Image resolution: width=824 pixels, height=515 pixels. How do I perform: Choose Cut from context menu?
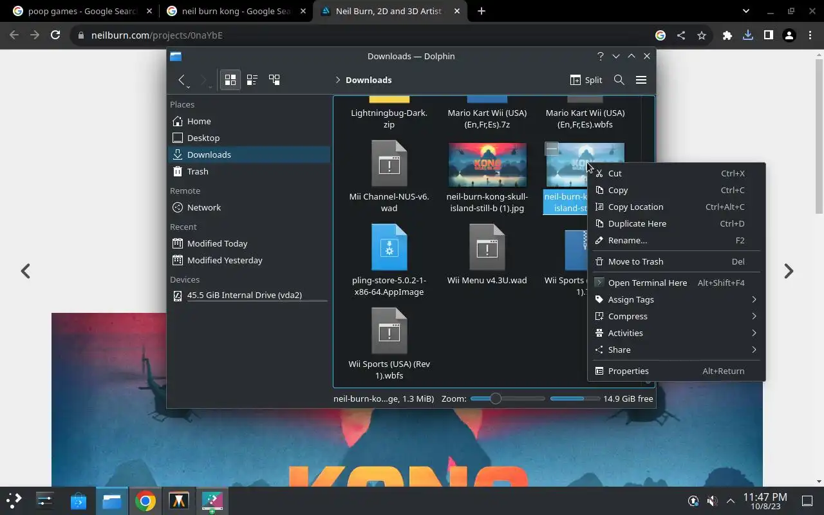point(676,173)
